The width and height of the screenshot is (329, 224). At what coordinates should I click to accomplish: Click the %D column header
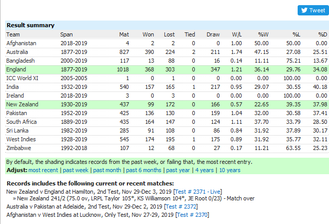[x=322, y=34]
